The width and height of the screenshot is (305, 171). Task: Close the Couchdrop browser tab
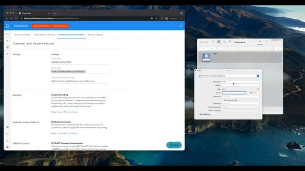(x=49, y=13)
